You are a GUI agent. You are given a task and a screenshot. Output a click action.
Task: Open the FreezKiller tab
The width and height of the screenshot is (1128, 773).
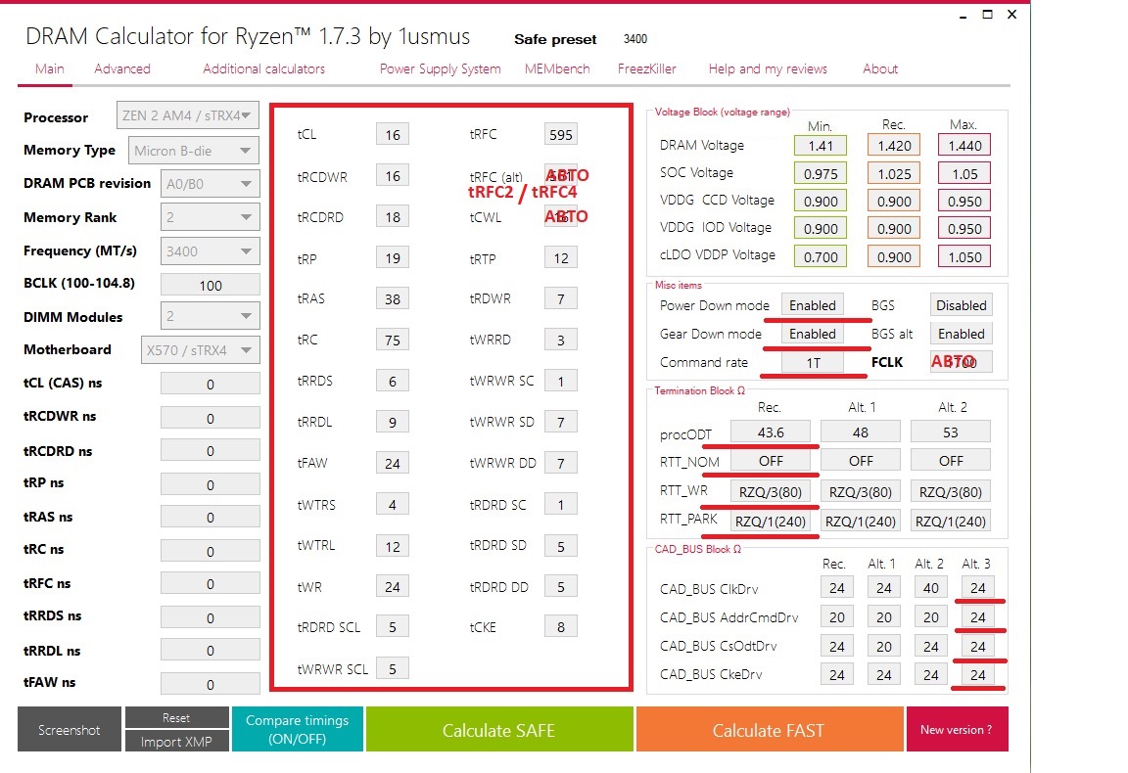coord(646,69)
